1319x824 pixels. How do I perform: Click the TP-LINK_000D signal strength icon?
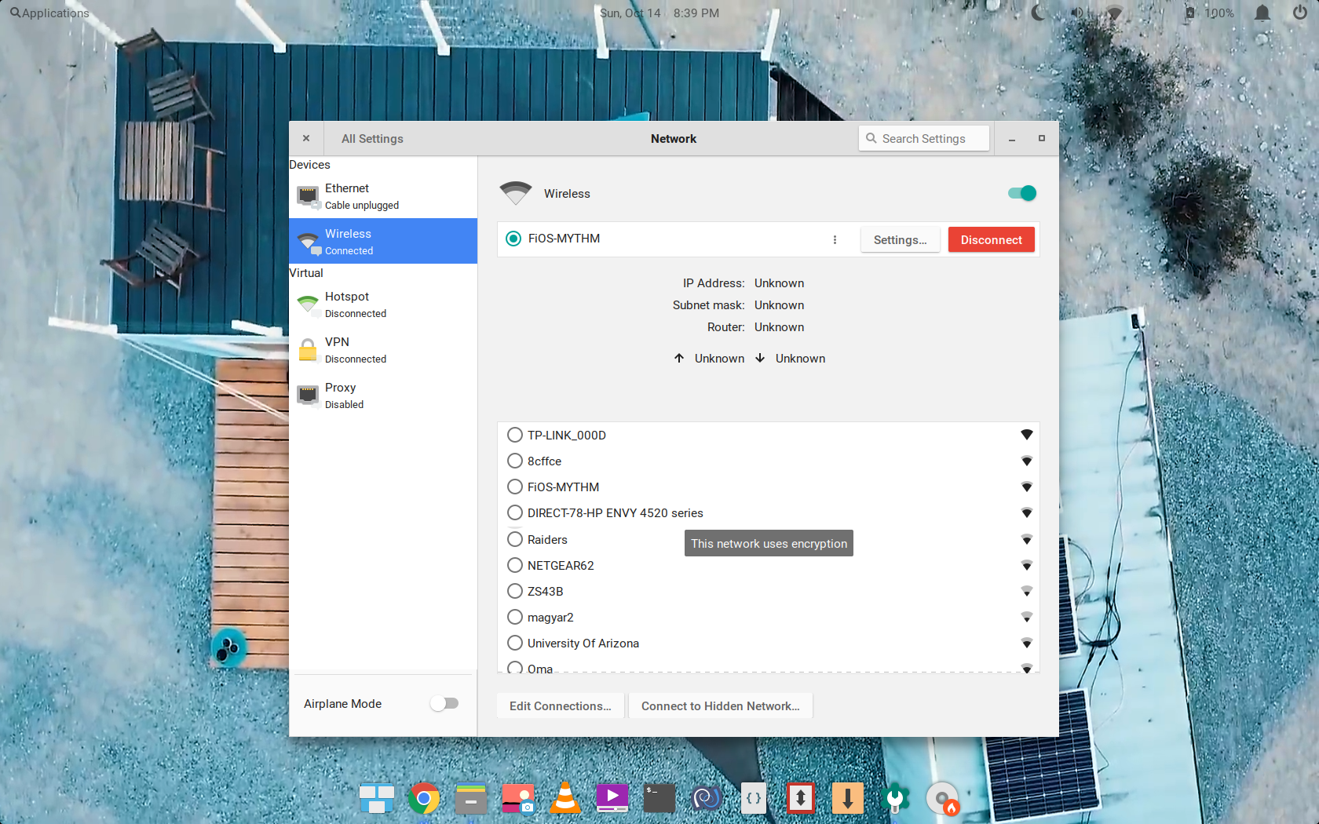coord(1026,435)
